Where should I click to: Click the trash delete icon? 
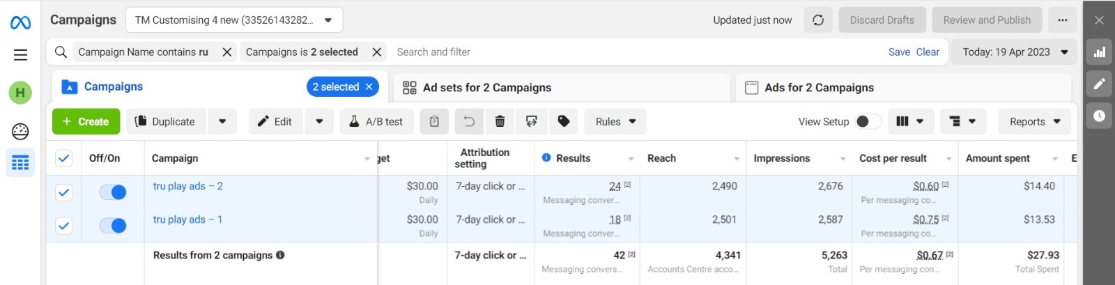point(500,121)
